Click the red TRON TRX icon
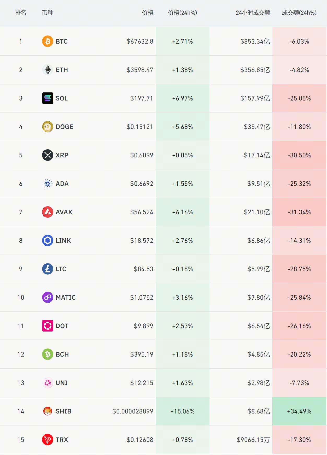This screenshot has width=327, height=455. 48,440
